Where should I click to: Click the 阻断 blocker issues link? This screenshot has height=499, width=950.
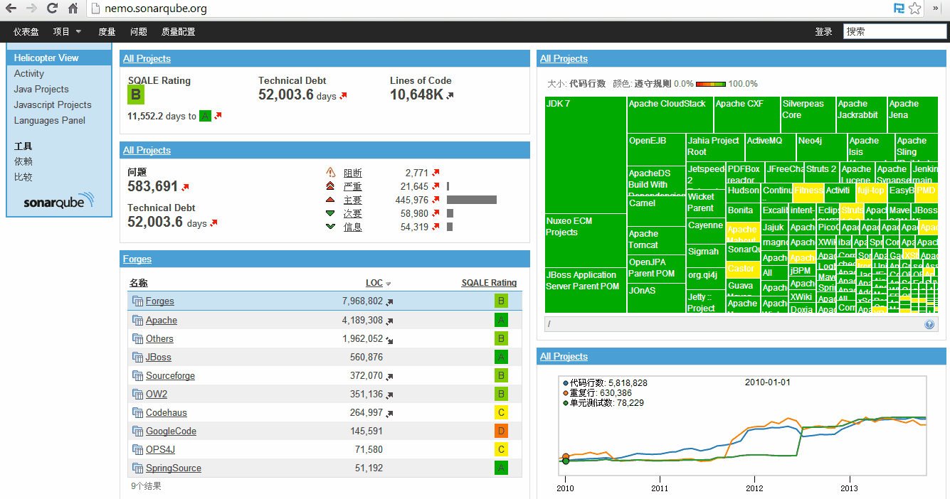click(353, 173)
